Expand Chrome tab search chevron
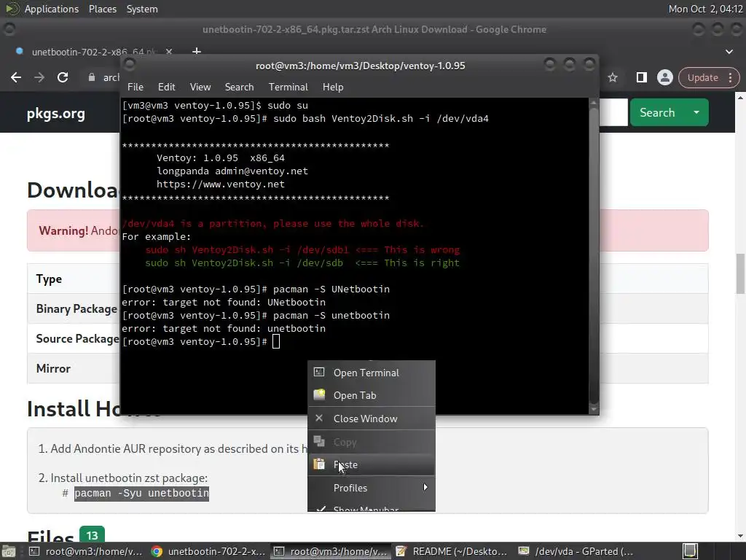This screenshot has height=560, width=746. click(729, 52)
